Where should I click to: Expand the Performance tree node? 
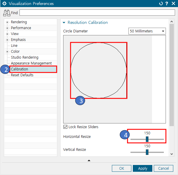pyautogui.click(x=7, y=28)
